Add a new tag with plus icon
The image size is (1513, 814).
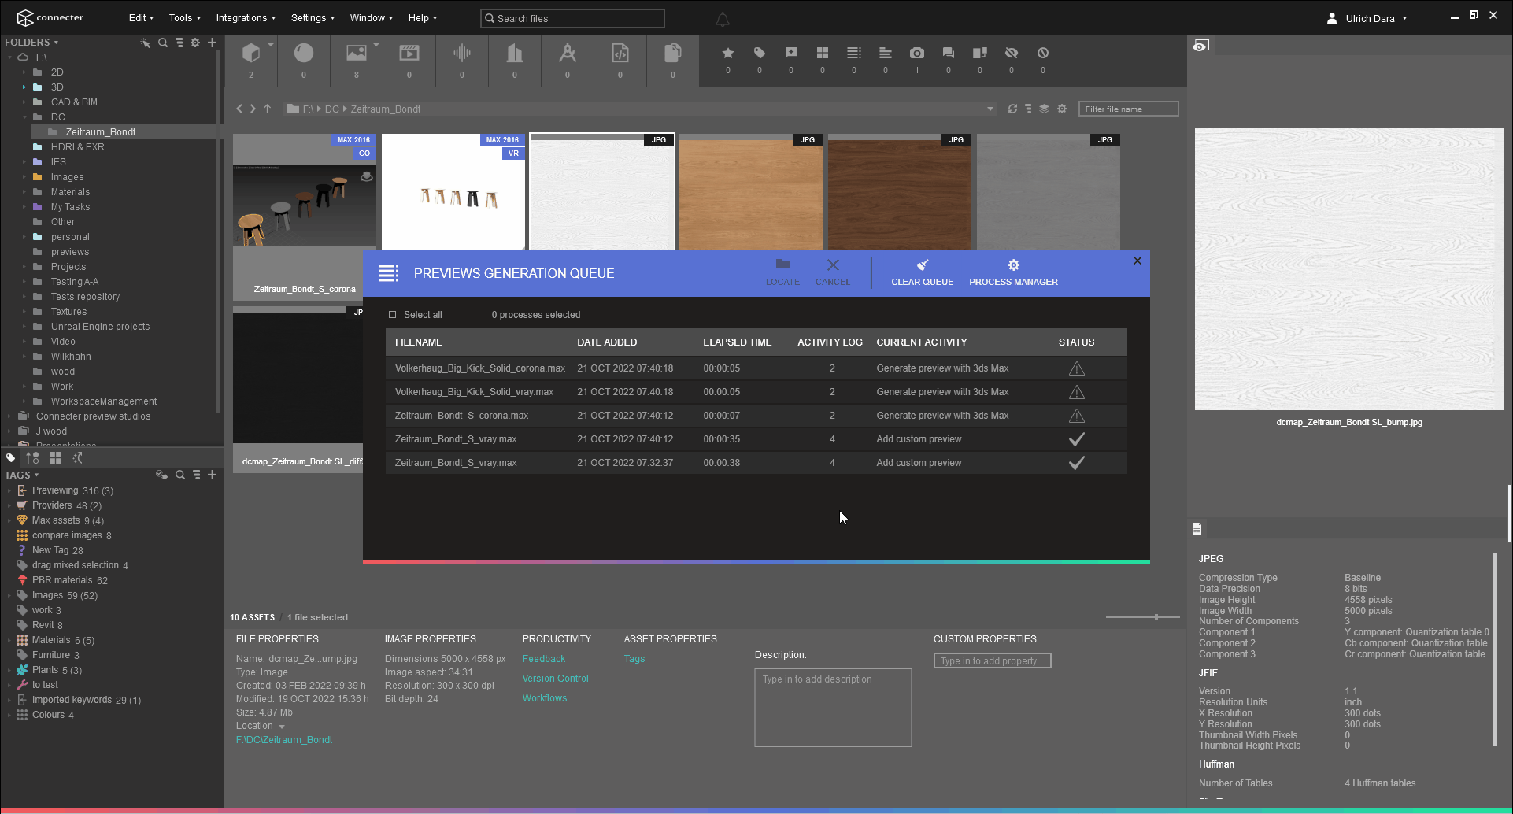[x=212, y=475]
